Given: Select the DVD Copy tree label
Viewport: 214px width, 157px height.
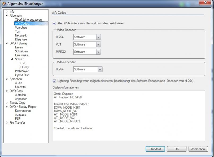Looking at the screenshot, I should click(x=16, y=91).
